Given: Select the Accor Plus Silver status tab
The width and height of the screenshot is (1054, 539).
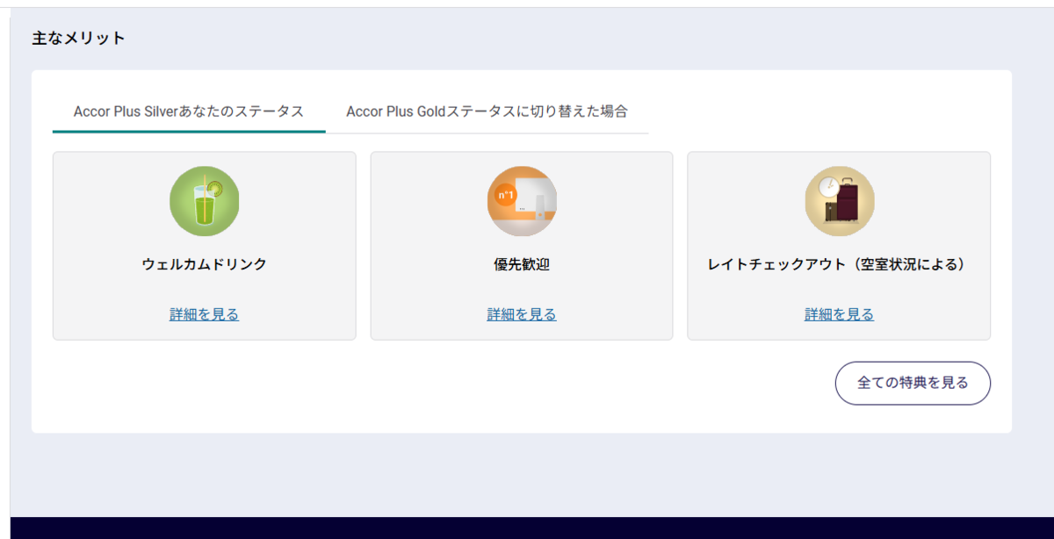Looking at the screenshot, I should coord(189,112).
